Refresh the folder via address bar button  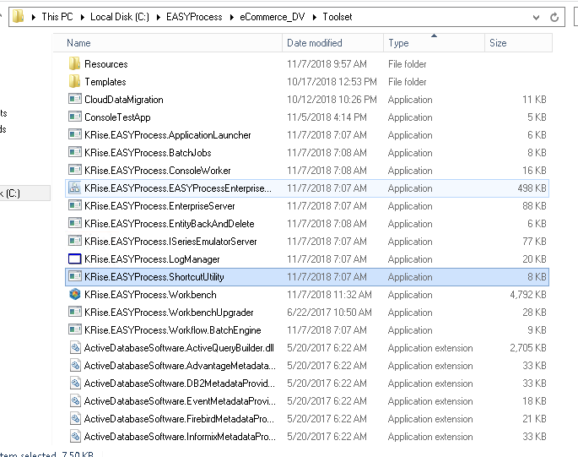[554, 17]
